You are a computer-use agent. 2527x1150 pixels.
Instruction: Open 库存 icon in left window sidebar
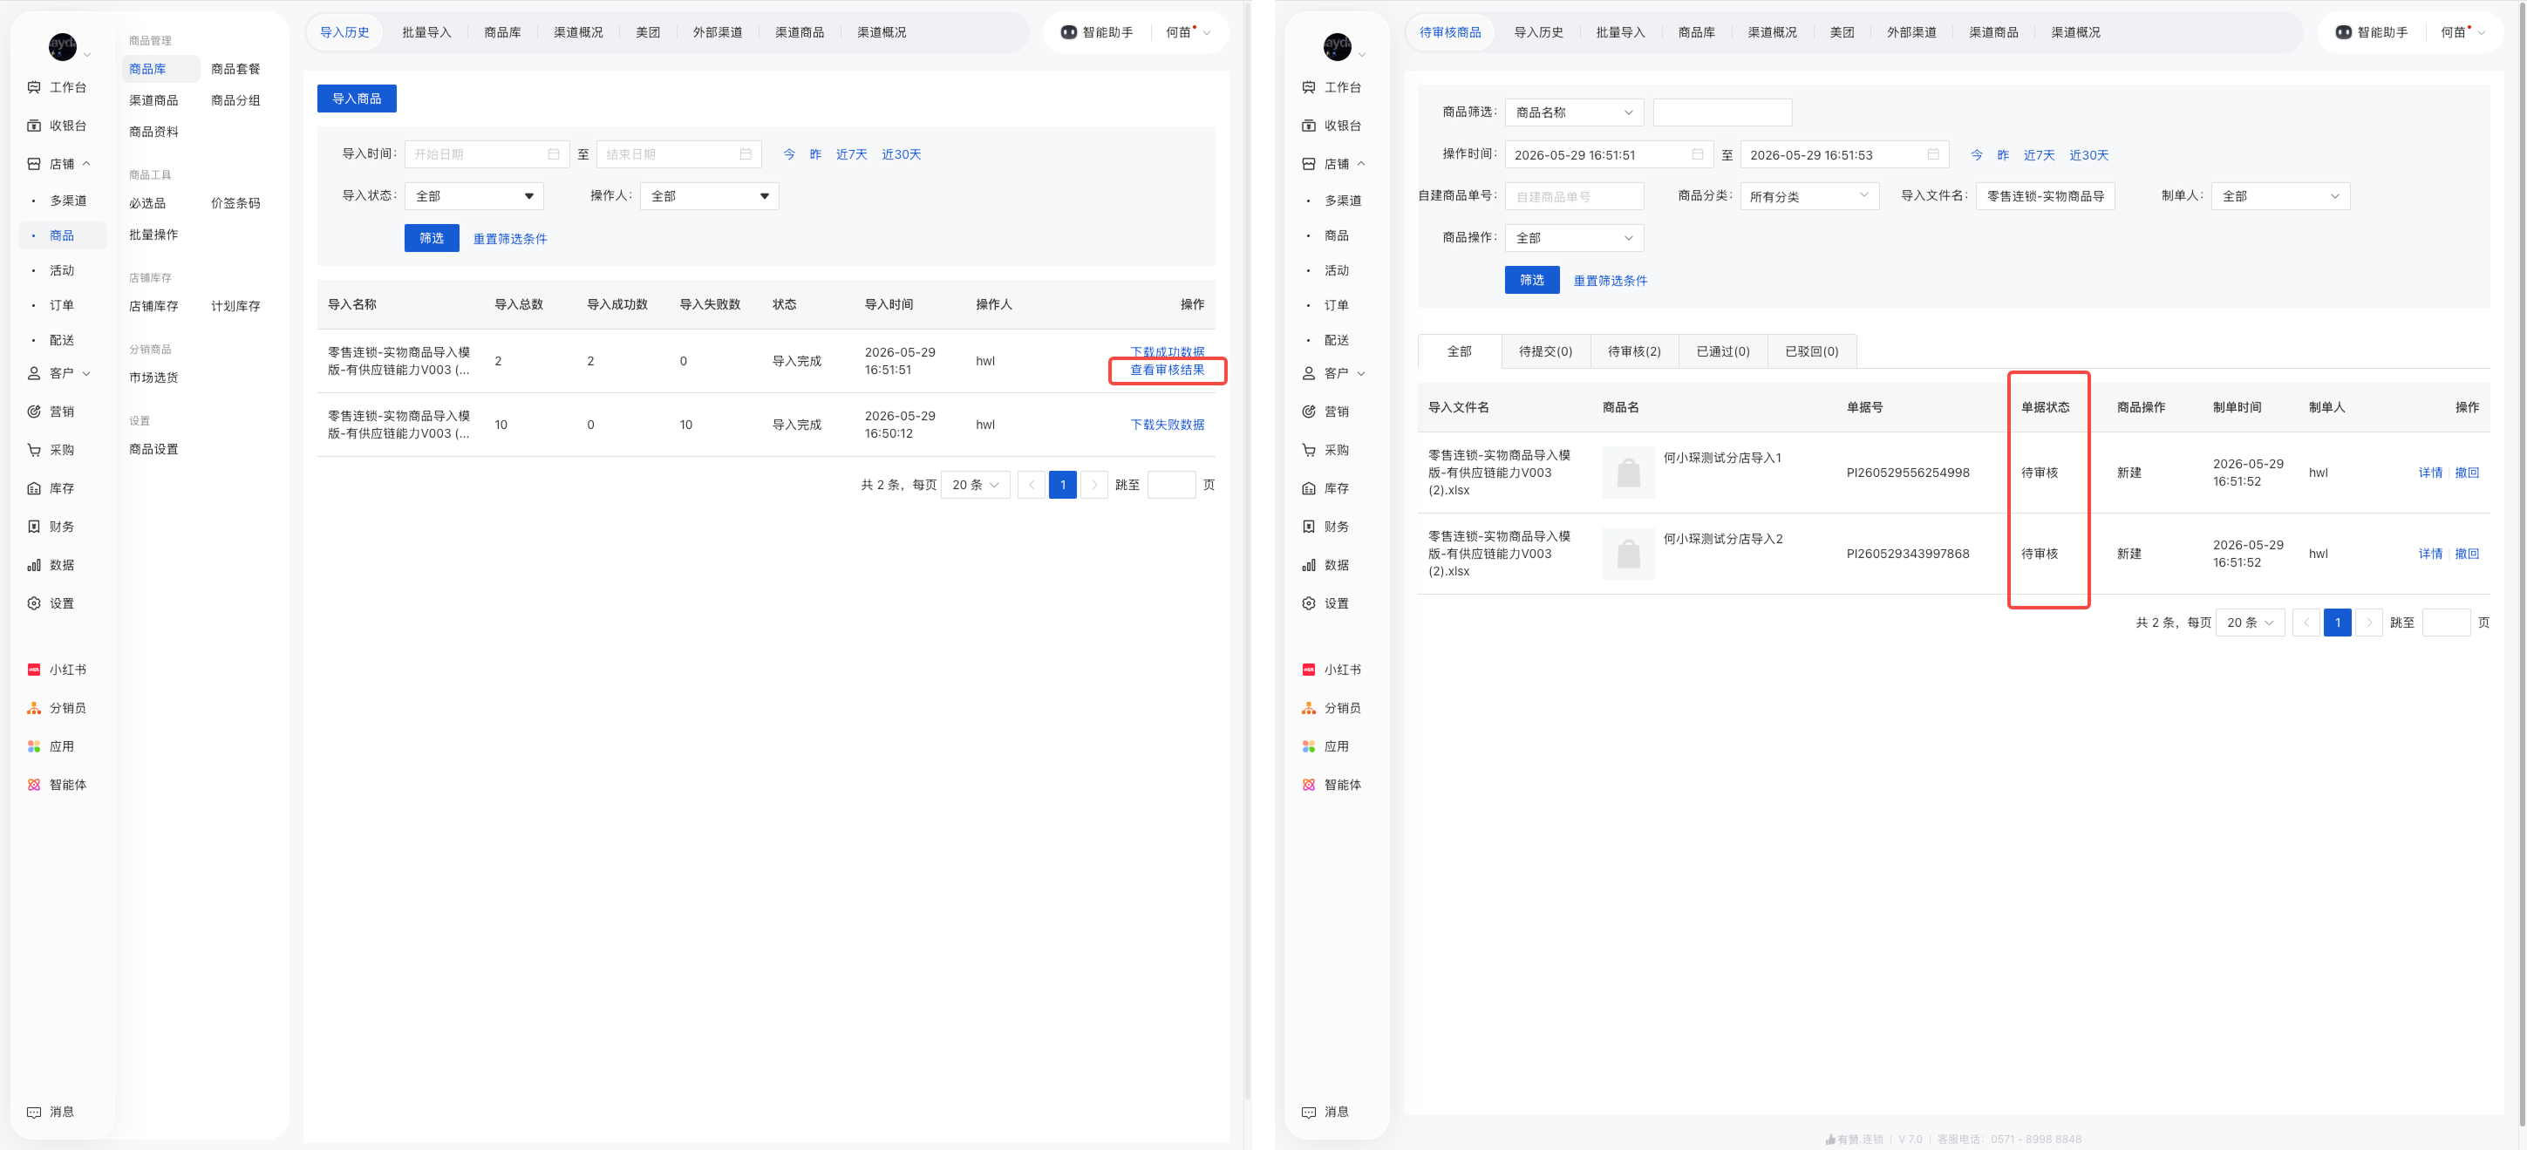click(x=33, y=487)
